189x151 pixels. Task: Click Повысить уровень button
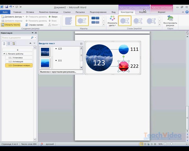click(x=36, y=16)
